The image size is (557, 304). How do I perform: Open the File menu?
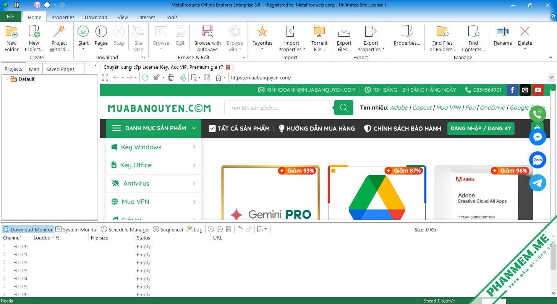[10, 16]
